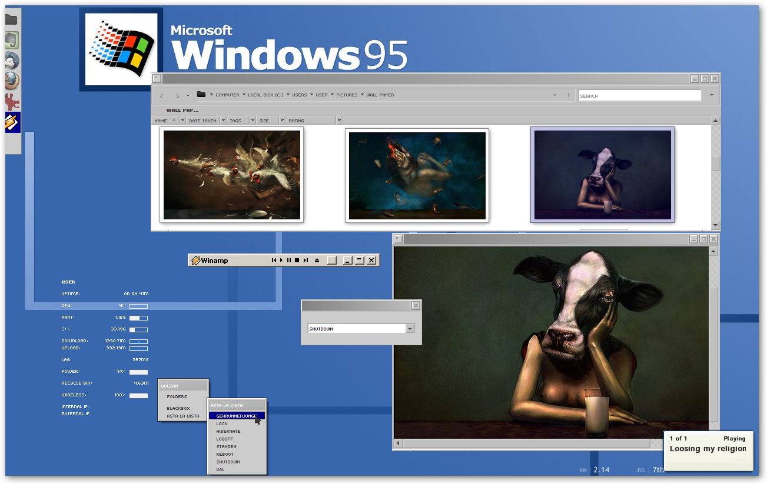The height and width of the screenshot is (484, 767).
Task: Go forward in the explorer window
Action: (177, 95)
